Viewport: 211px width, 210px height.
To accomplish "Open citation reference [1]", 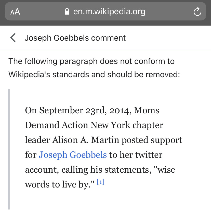I will point(101,182).
